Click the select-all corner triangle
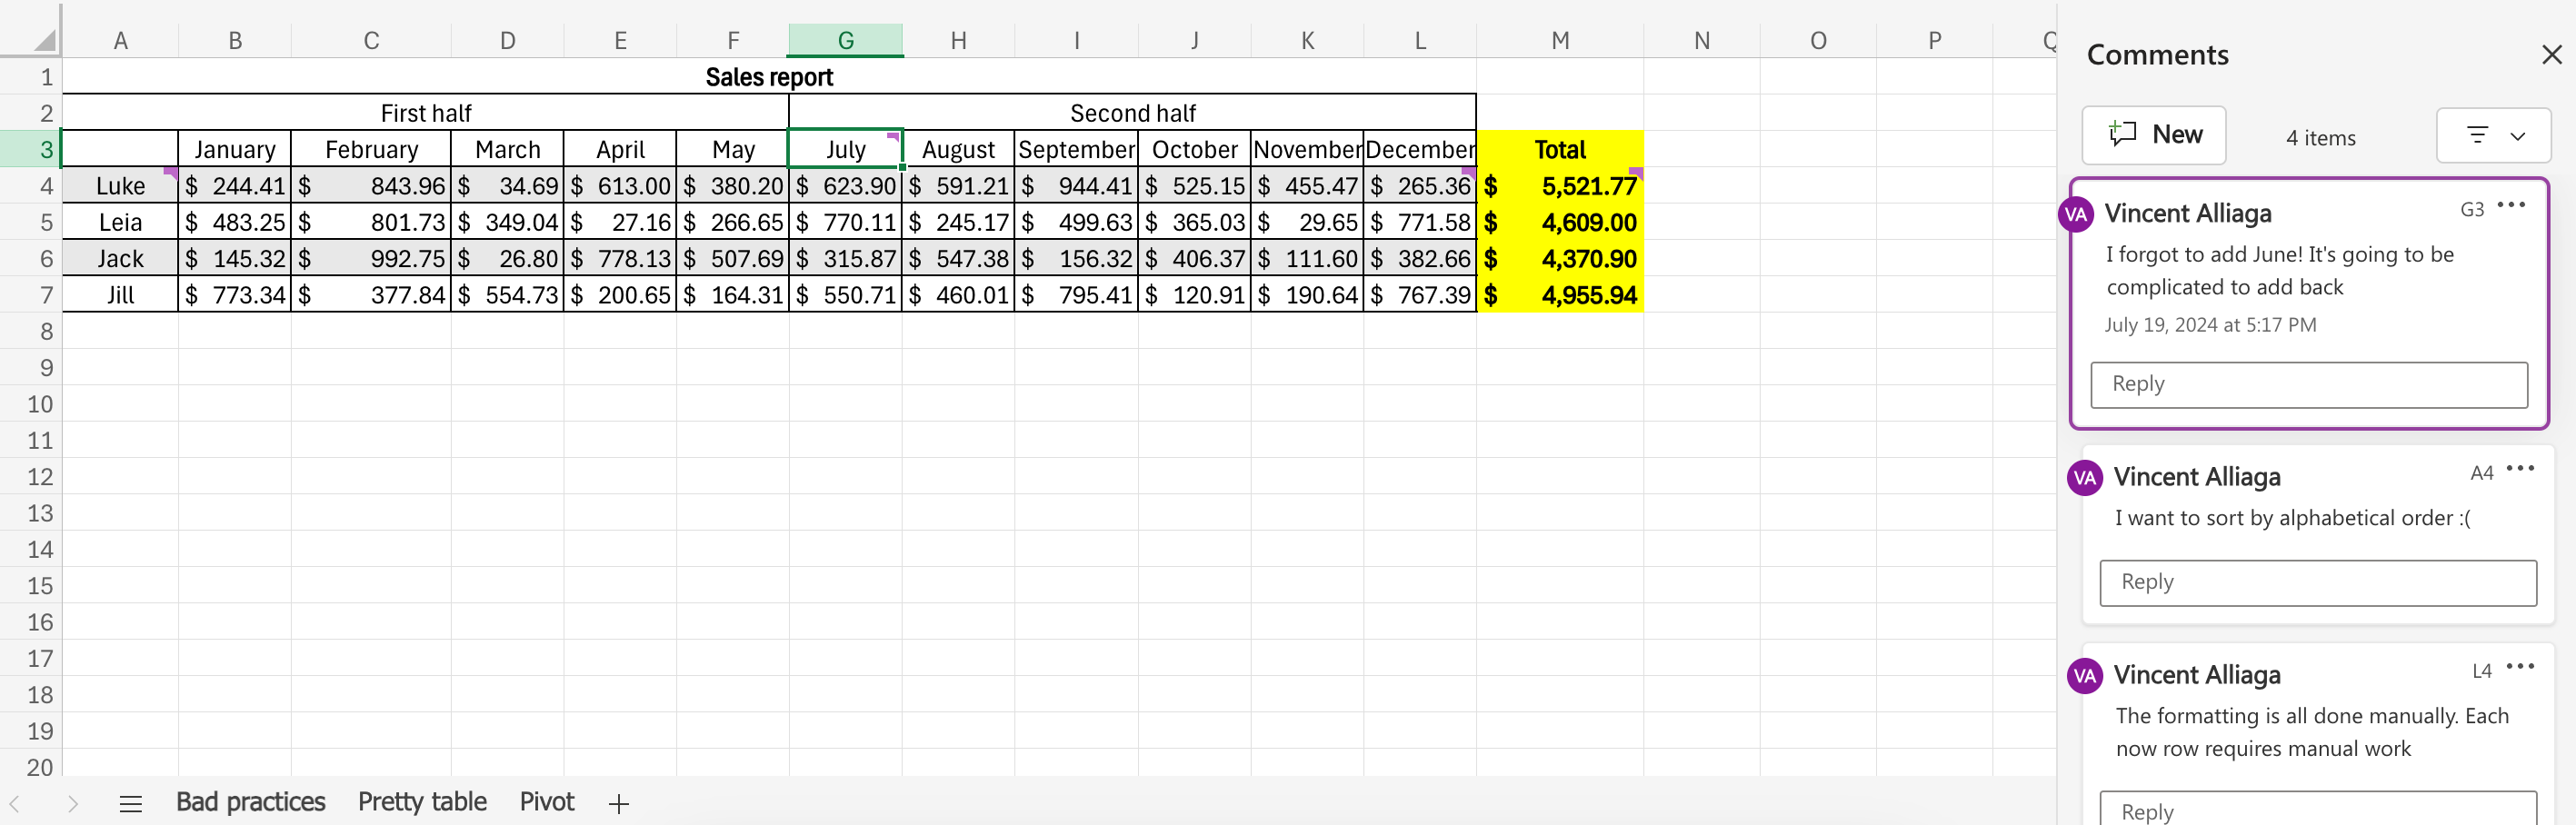 click(x=44, y=40)
